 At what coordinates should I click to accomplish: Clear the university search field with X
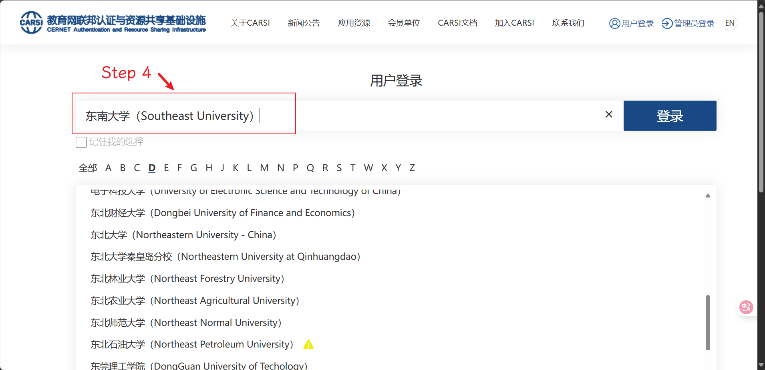point(608,115)
